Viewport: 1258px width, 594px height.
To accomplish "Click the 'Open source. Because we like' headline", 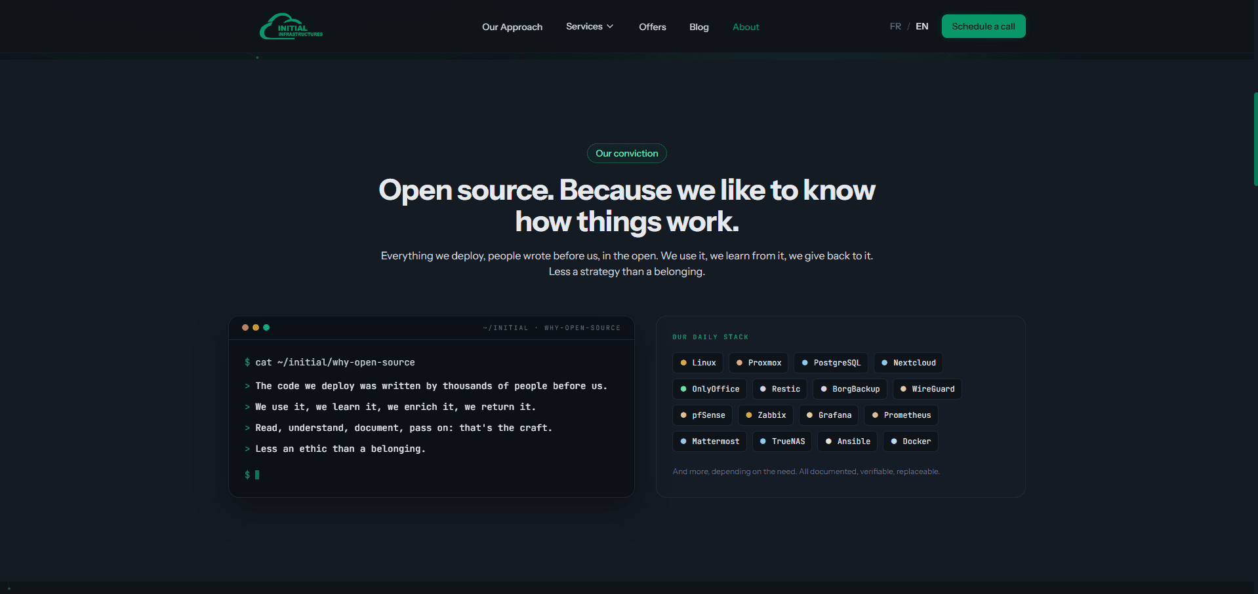I will 627,206.
